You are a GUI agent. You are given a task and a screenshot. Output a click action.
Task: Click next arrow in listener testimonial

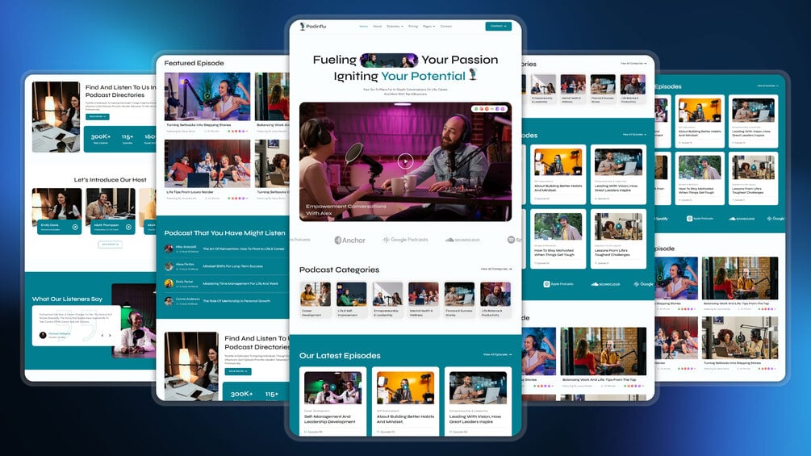110,336
